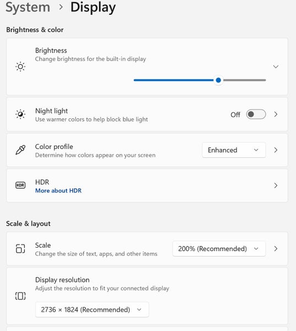Open the More about HDR link
The height and width of the screenshot is (331, 296).
[58, 191]
